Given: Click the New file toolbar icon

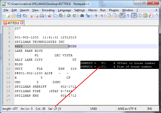Looking at the screenshot, I should (8, 15).
